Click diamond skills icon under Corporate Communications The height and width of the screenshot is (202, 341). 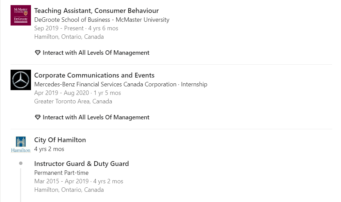pyautogui.click(x=38, y=117)
